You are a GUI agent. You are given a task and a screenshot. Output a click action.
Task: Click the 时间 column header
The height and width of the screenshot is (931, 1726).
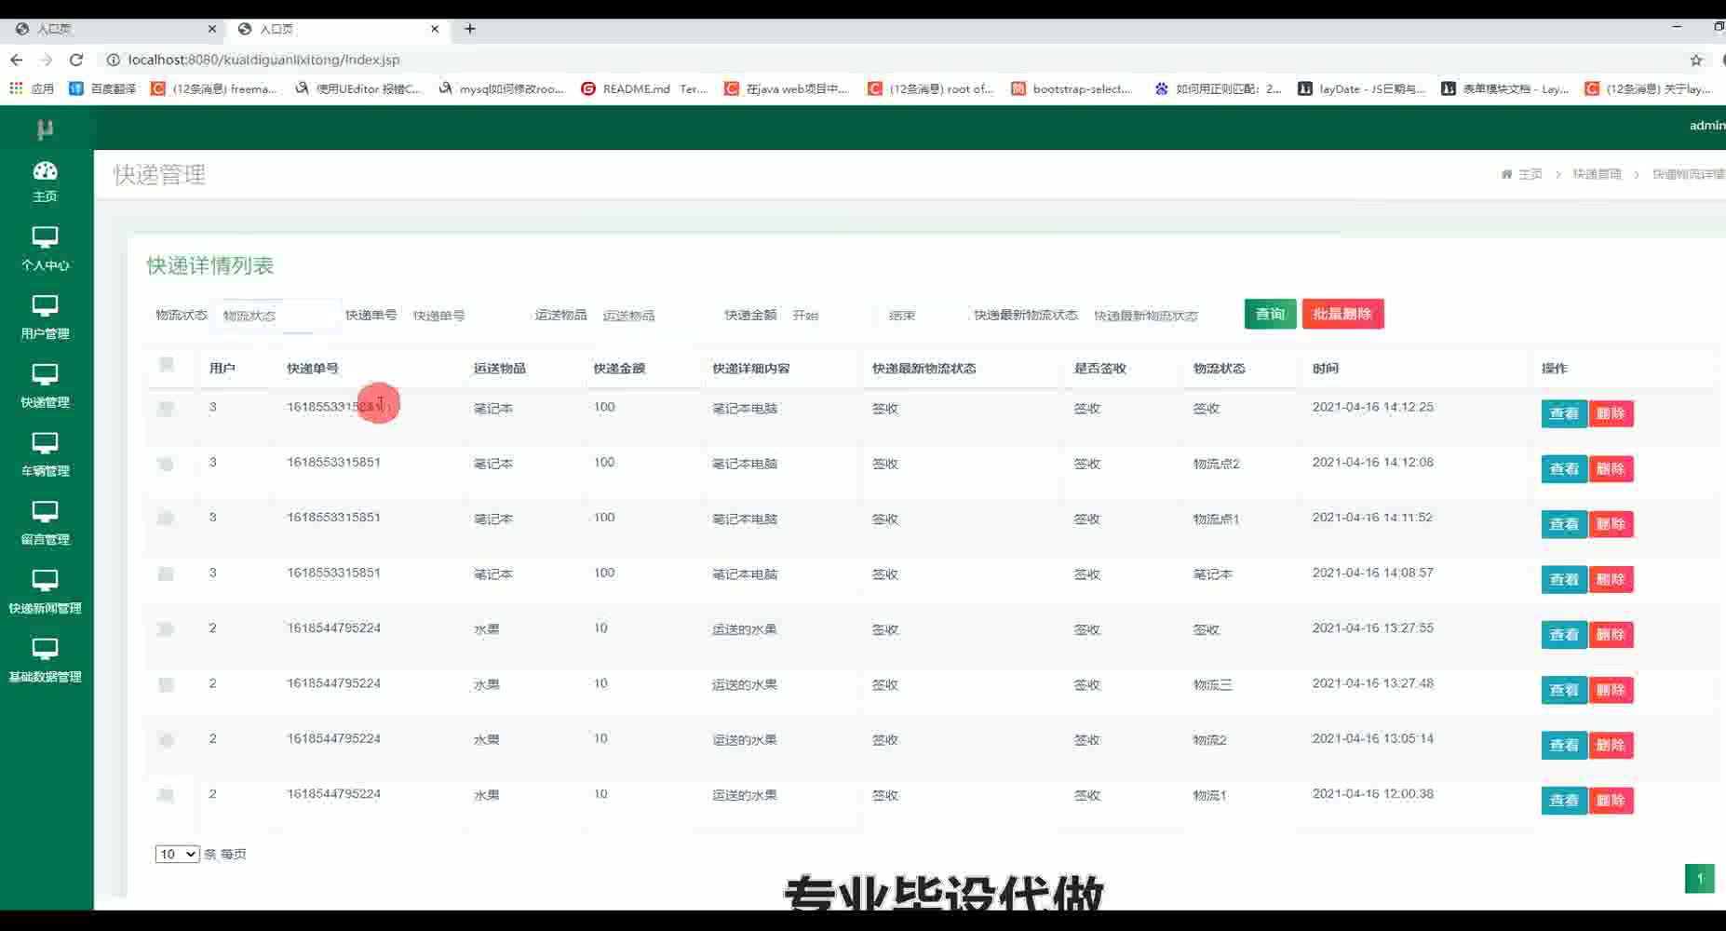[x=1326, y=369]
